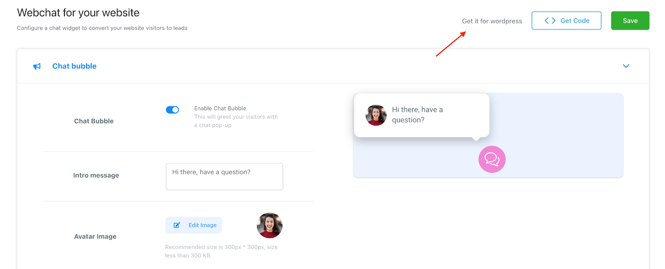Click the Get Code button label
Image resolution: width=665 pixels, height=269 pixels.
575,21
